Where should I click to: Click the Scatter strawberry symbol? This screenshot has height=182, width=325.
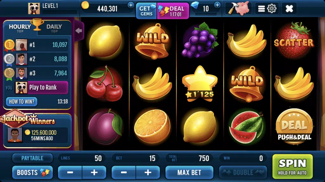[x=294, y=40]
